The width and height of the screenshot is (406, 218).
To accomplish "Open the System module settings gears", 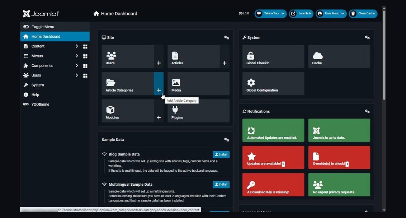I will pyautogui.click(x=367, y=38).
